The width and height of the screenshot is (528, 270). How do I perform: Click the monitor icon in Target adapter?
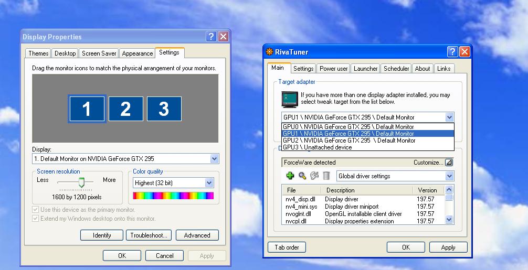tap(290, 99)
